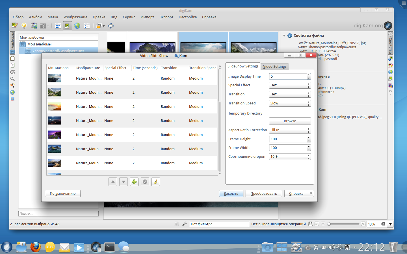Click the search magnifier in left sidebar
The width and height of the screenshot is (407, 254).
(12, 79)
